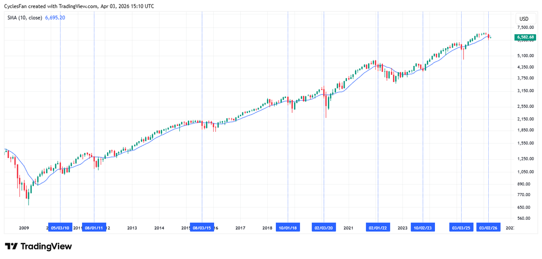The width and height of the screenshot is (542, 259).
Task: Click the current price label 6,582.68
Action: coord(525,37)
